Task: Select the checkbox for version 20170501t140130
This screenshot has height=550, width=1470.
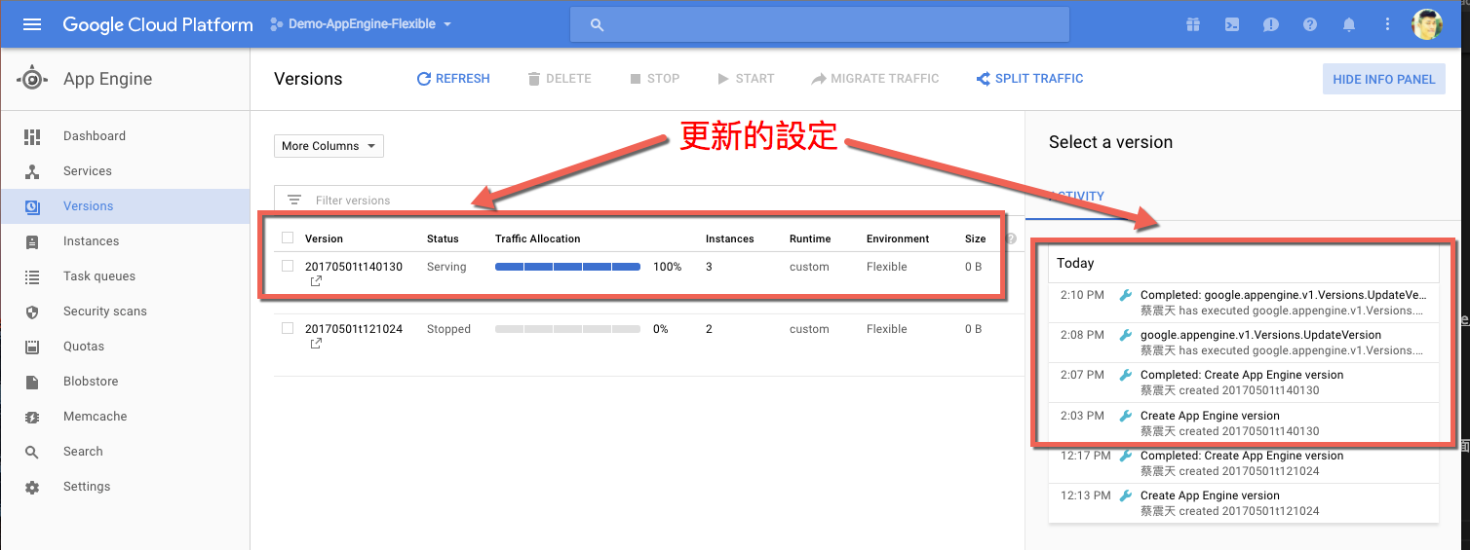Action: click(x=288, y=266)
